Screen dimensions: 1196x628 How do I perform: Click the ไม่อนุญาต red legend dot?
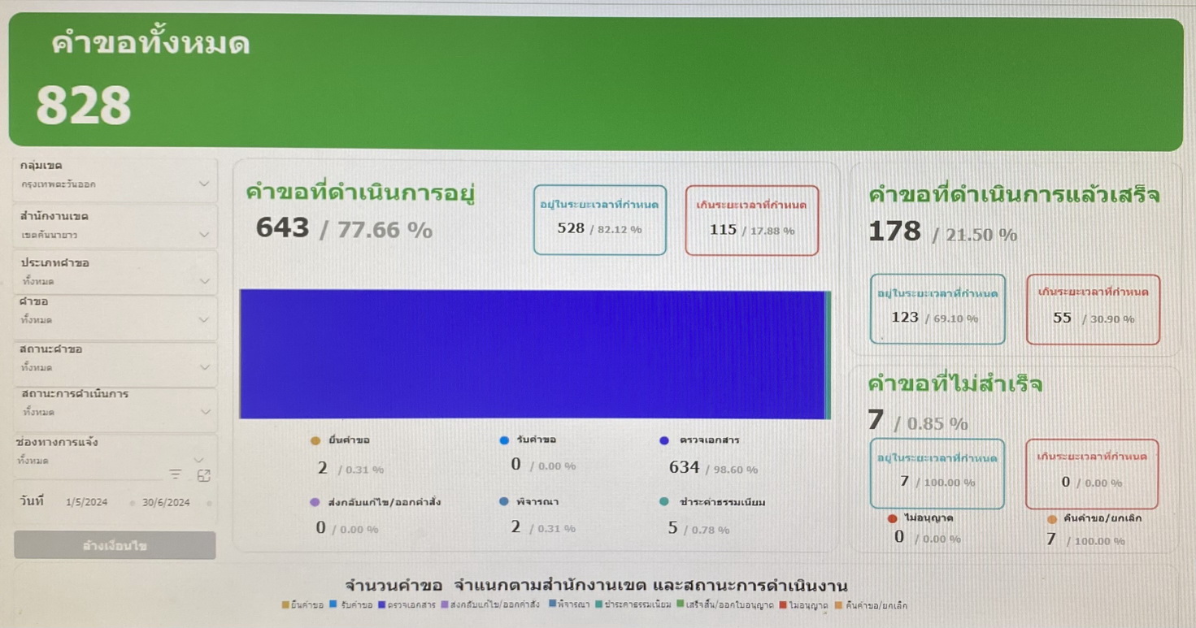(893, 518)
